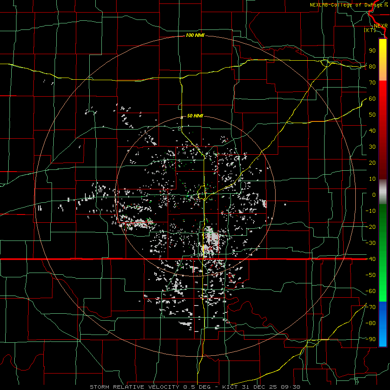Click the -60 value on the velocity scale
The width and height of the screenshot is (390, 390).
pyautogui.click(x=370, y=291)
